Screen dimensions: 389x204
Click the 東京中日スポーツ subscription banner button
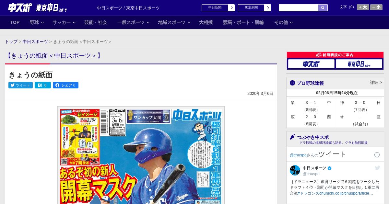359,64
